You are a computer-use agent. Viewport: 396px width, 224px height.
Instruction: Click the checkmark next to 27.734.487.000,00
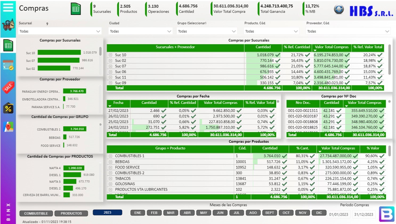click(355, 156)
